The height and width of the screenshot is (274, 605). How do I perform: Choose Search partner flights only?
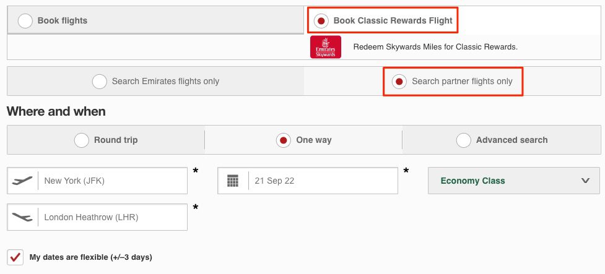453,81
